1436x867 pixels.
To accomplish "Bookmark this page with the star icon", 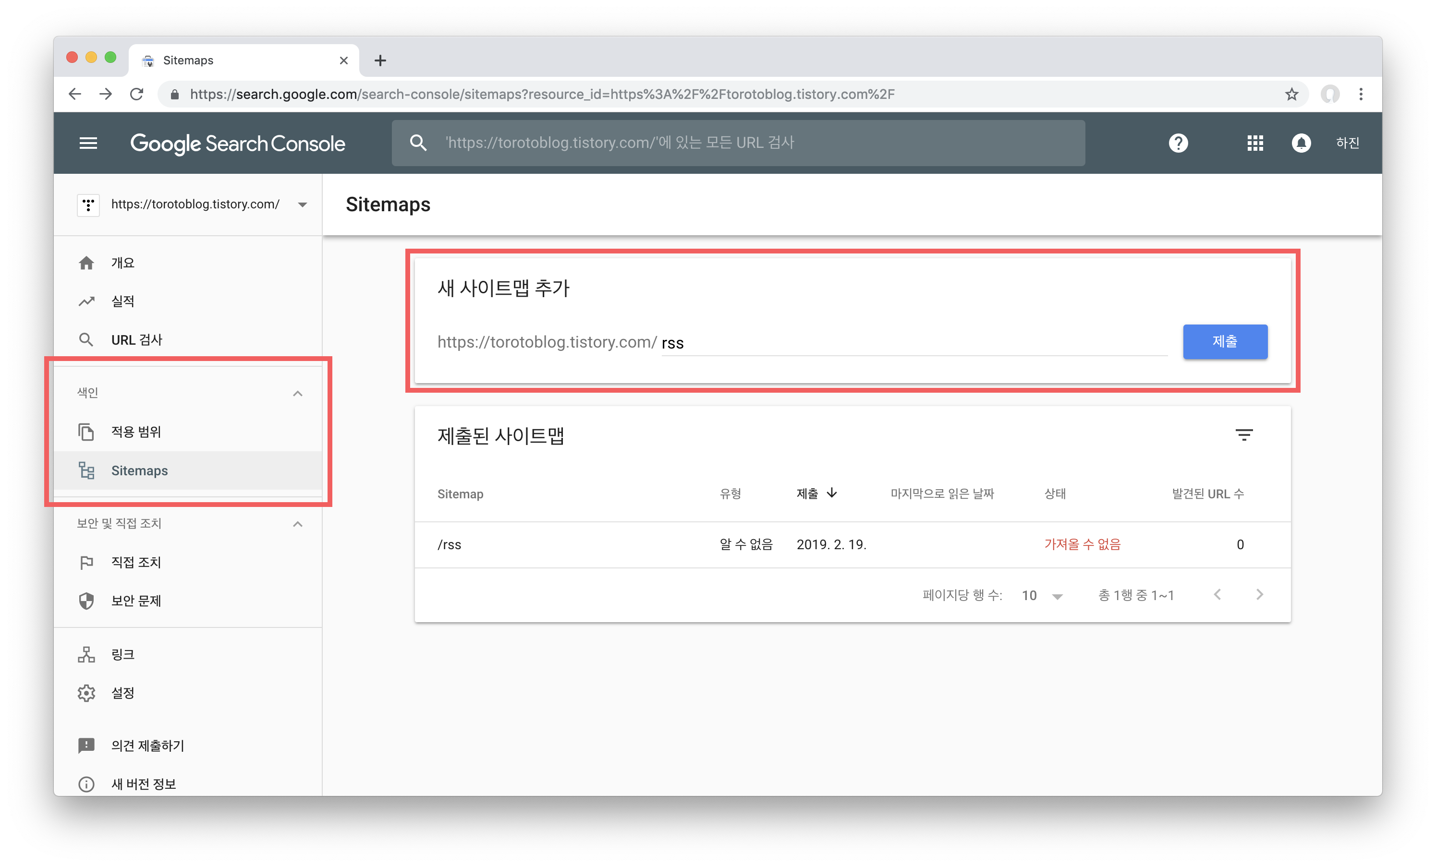I will coord(1291,95).
